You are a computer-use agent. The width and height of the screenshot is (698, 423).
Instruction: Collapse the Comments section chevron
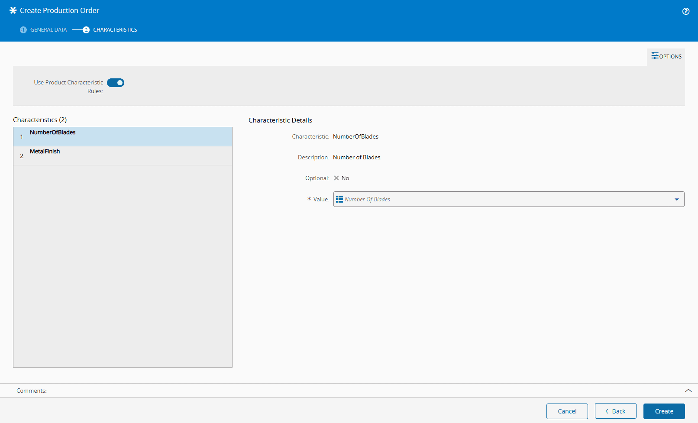[x=688, y=390]
